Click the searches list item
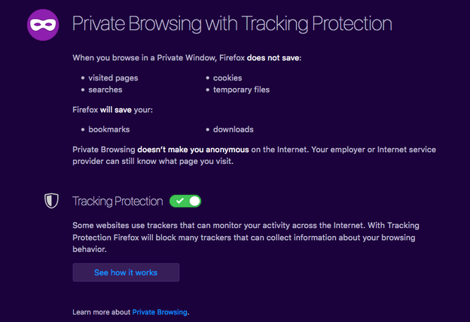Image resolution: width=470 pixels, height=322 pixels. [x=105, y=90]
